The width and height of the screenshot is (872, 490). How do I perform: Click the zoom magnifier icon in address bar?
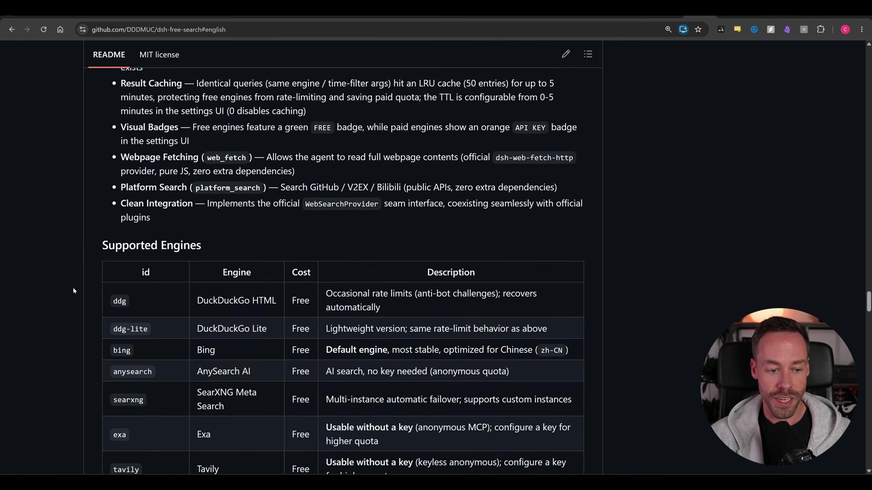click(x=668, y=29)
